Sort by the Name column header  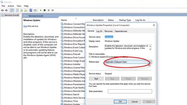[x=64, y=20]
